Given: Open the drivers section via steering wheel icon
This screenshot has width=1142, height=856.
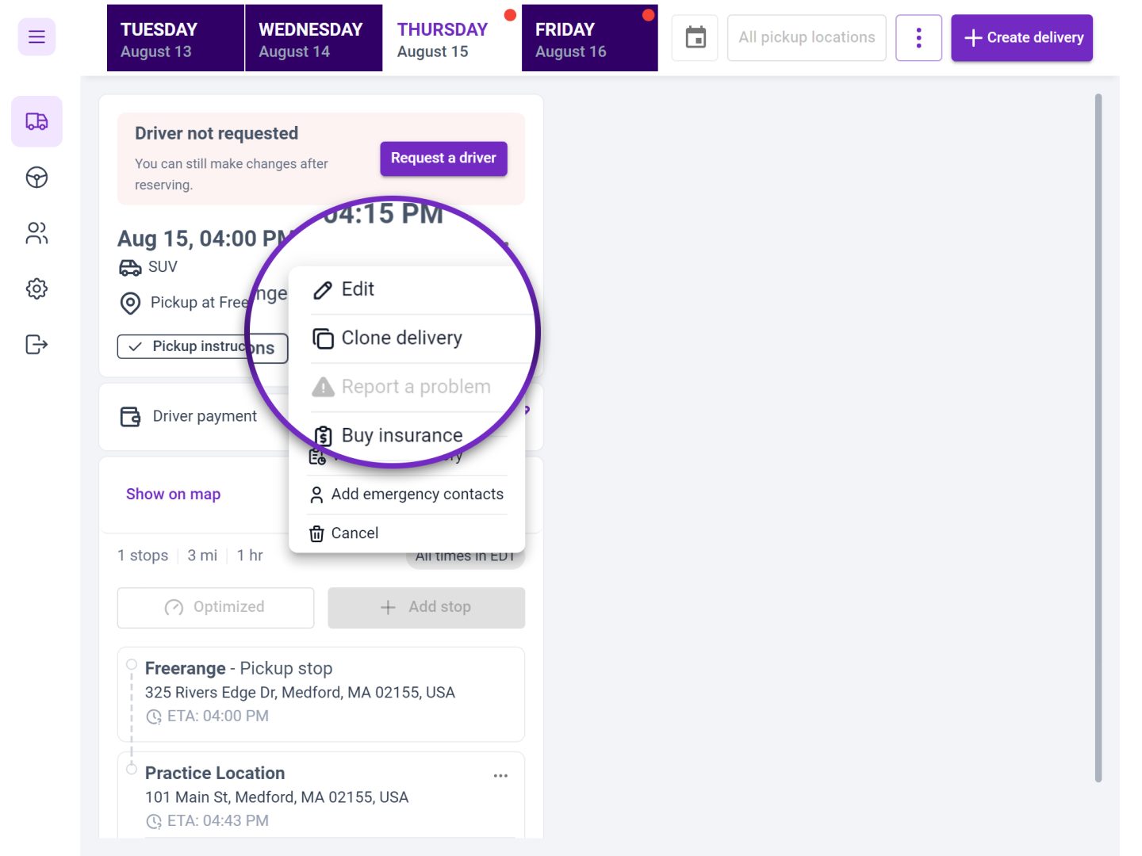Looking at the screenshot, I should [x=36, y=178].
